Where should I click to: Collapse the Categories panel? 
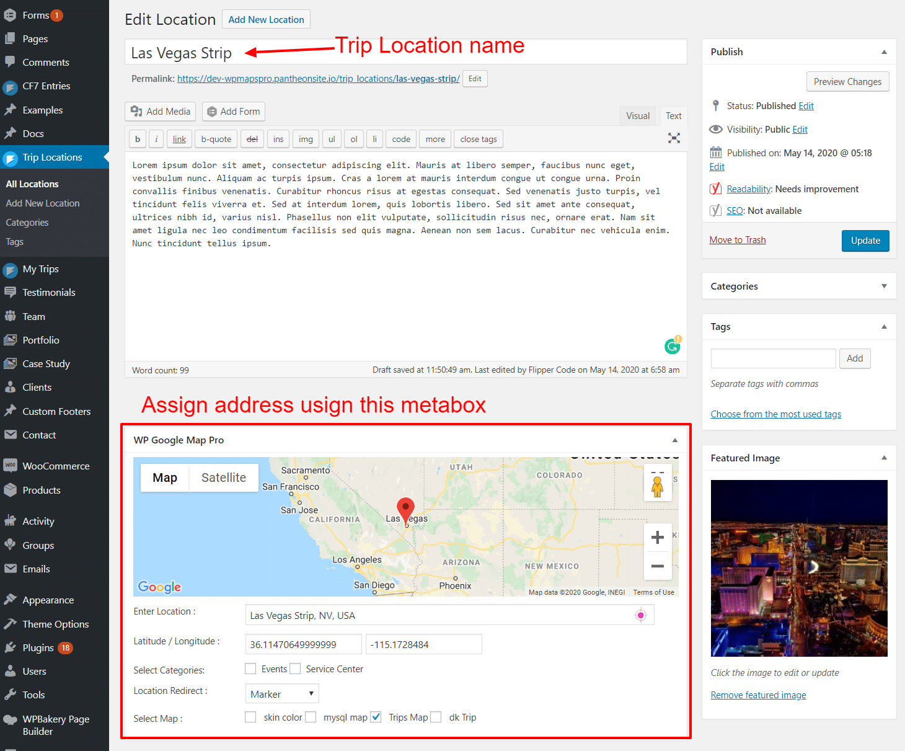click(884, 286)
